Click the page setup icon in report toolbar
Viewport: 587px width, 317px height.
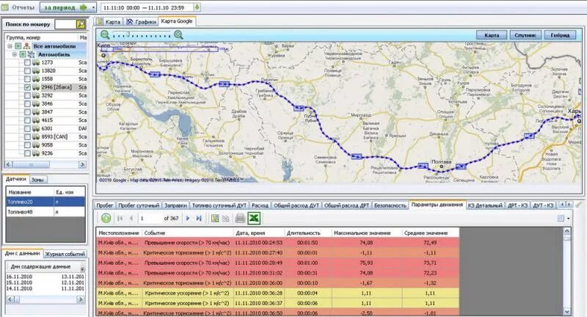coord(226,218)
